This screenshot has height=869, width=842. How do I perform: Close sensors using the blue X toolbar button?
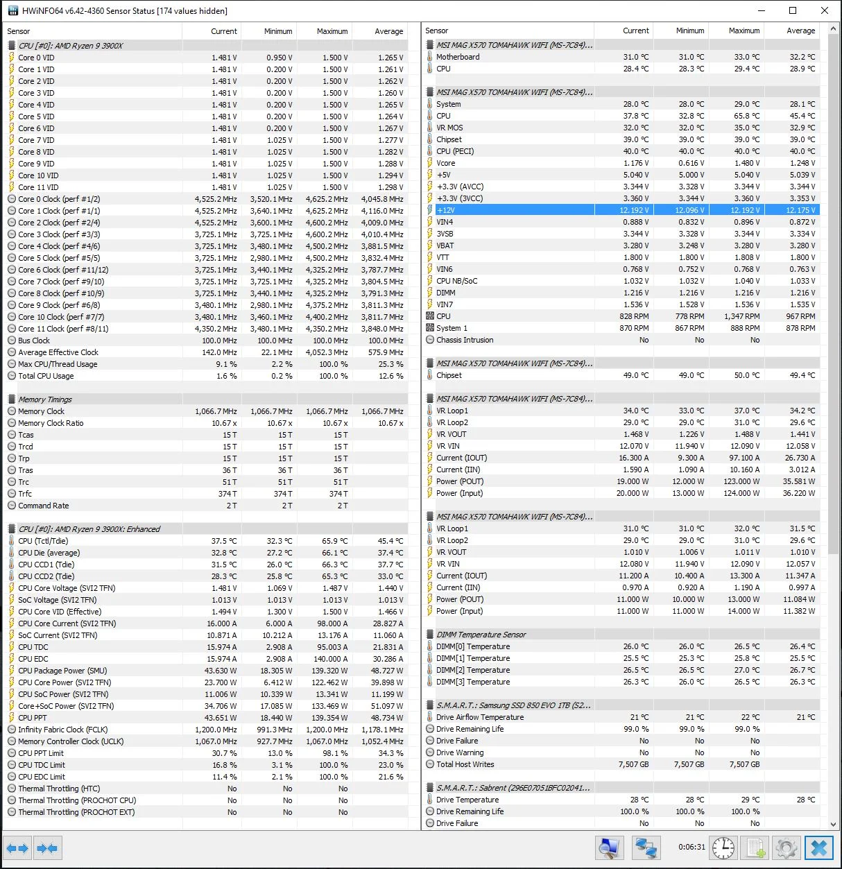coord(819,848)
